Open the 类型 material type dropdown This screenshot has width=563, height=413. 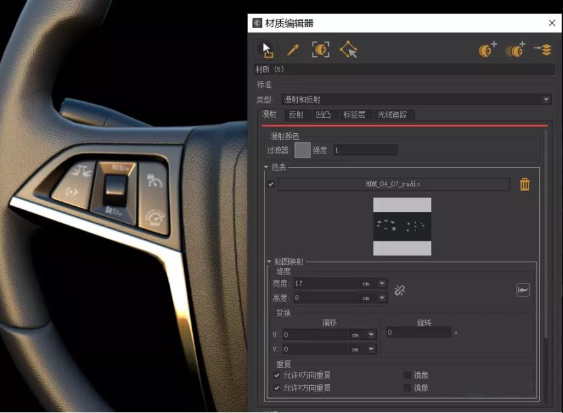coord(415,99)
